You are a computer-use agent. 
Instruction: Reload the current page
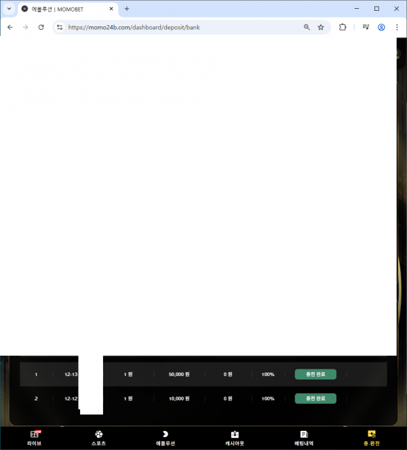click(41, 27)
